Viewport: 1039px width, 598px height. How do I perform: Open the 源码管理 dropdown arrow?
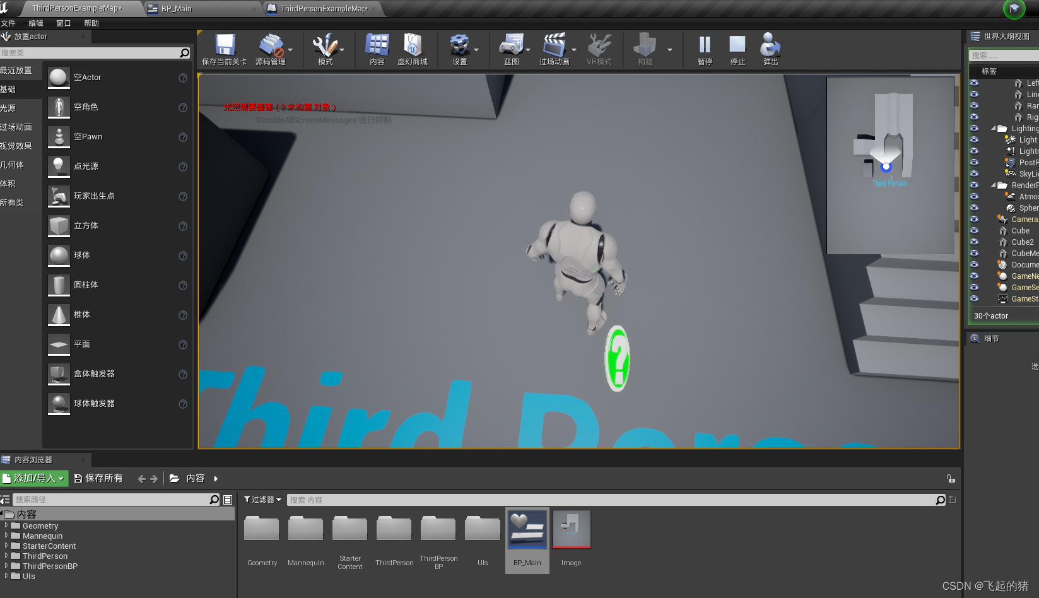pyautogui.click(x=290, y=49)
